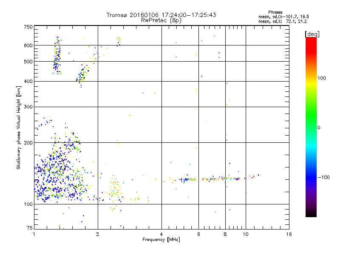Click the x-axis tick label '2'
The height and width of the screenshot is (255, 340).
click(98, 234)
